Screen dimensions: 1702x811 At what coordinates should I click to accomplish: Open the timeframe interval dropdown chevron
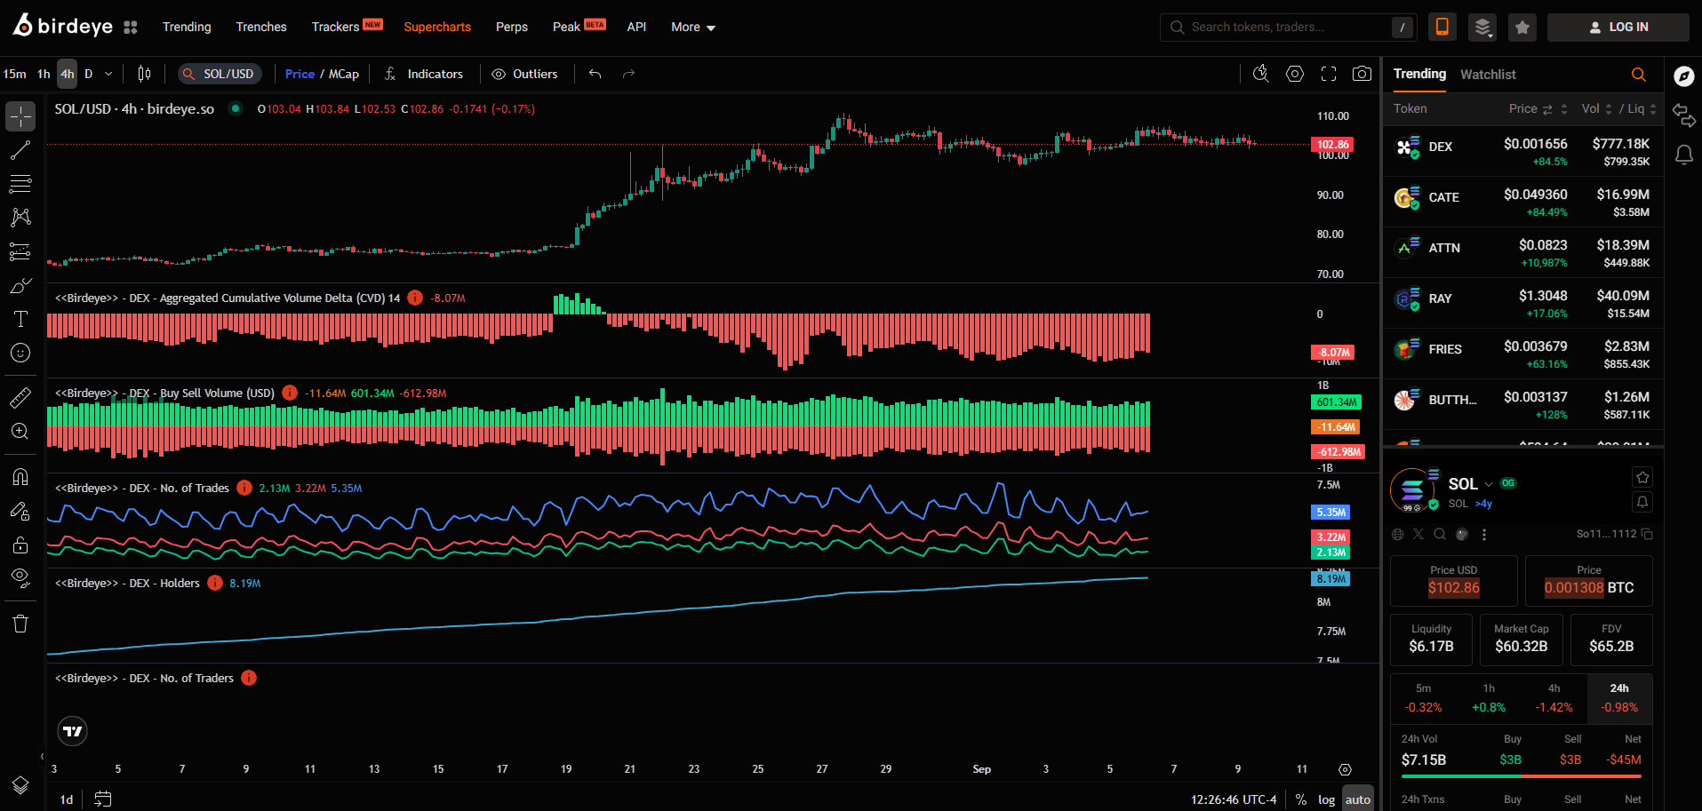108,74
